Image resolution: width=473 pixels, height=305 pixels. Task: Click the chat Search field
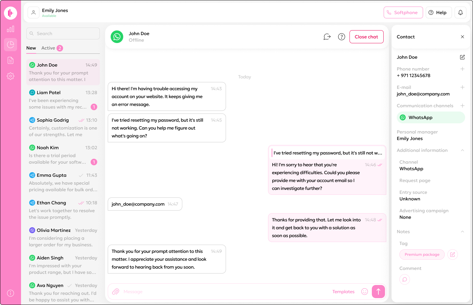63,33
